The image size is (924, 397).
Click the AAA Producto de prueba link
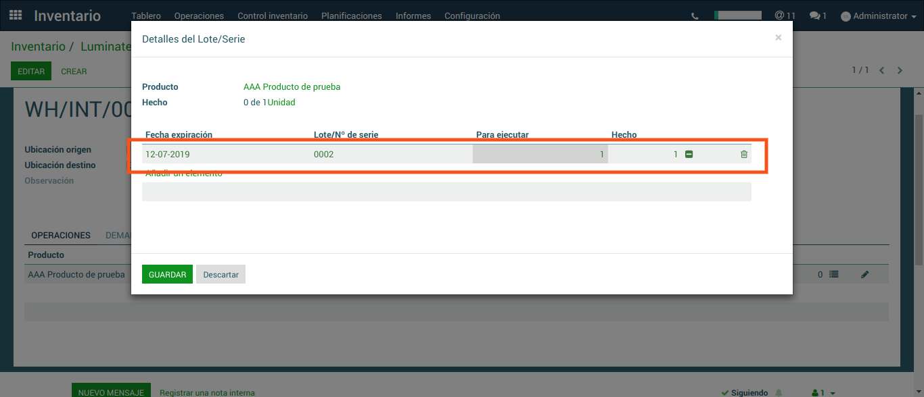tap(292, 87)
